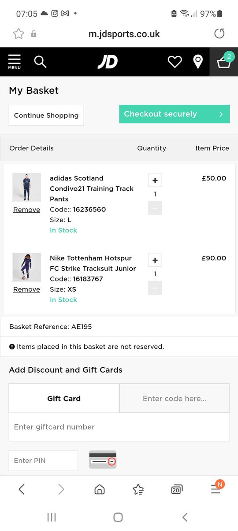Open the wishlist heart icon
This screenshot has width=238, height=531.
[x=175, y=62]
